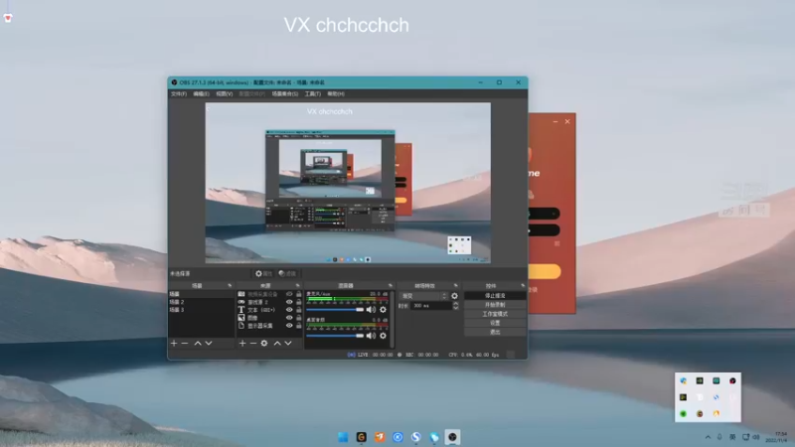This screenshot has width=795, height=447.
Task: Open 麦克风/Aux audio settings gear
Action: [383, 309]
